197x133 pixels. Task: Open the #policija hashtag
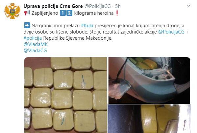pyautogui.click(x=33, y=38)
